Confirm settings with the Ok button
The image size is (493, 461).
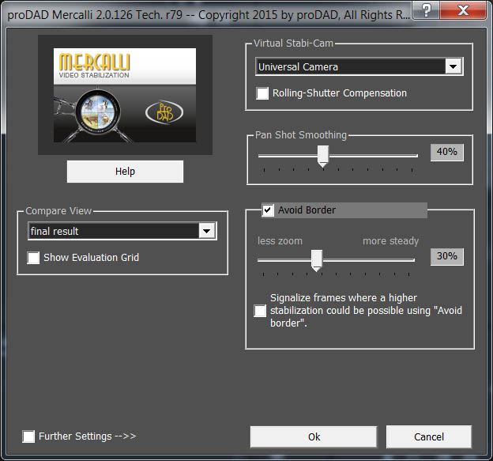(x=314, y=436)
